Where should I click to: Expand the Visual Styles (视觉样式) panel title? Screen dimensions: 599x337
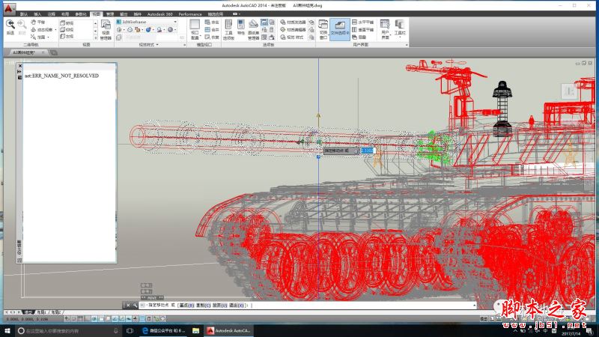coord(148,45)
